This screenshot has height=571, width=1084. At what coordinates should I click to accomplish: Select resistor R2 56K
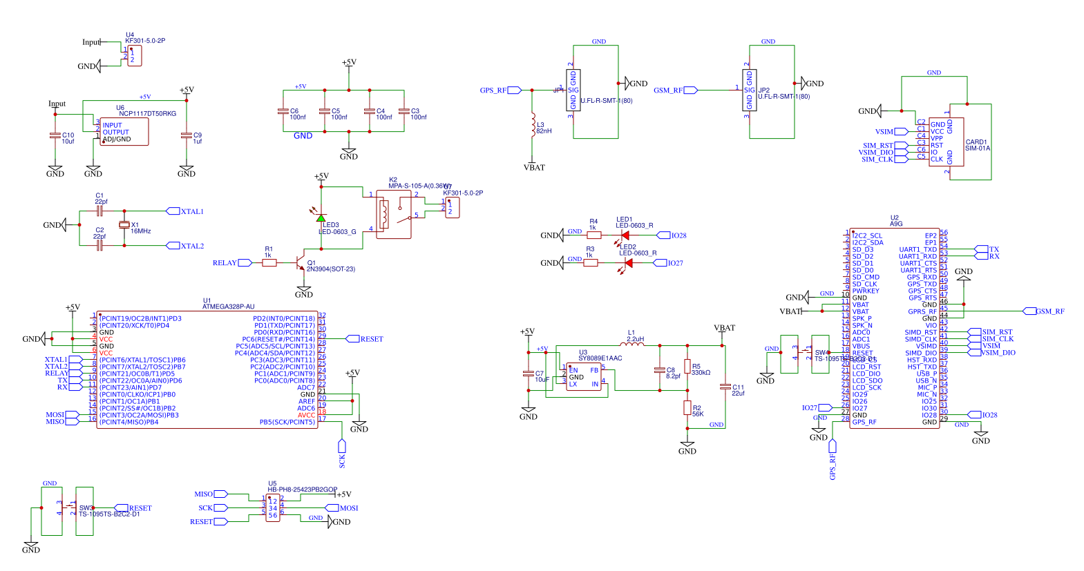687,407
